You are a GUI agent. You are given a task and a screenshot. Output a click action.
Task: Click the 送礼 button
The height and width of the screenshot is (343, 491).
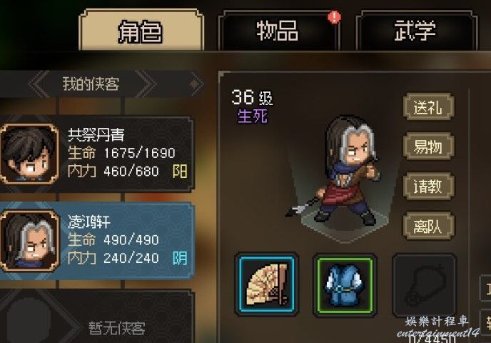point(428,107)
